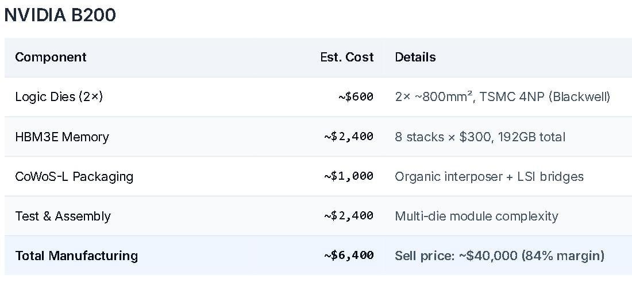Select the Total Manufacturing label
632x294 pixels.
[76, 256]
